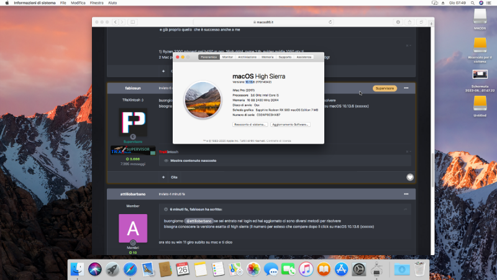The width and height of the screenshot is (497, 280).
Task: Switch to the Archiviazione tab
Action: (247, 57)
